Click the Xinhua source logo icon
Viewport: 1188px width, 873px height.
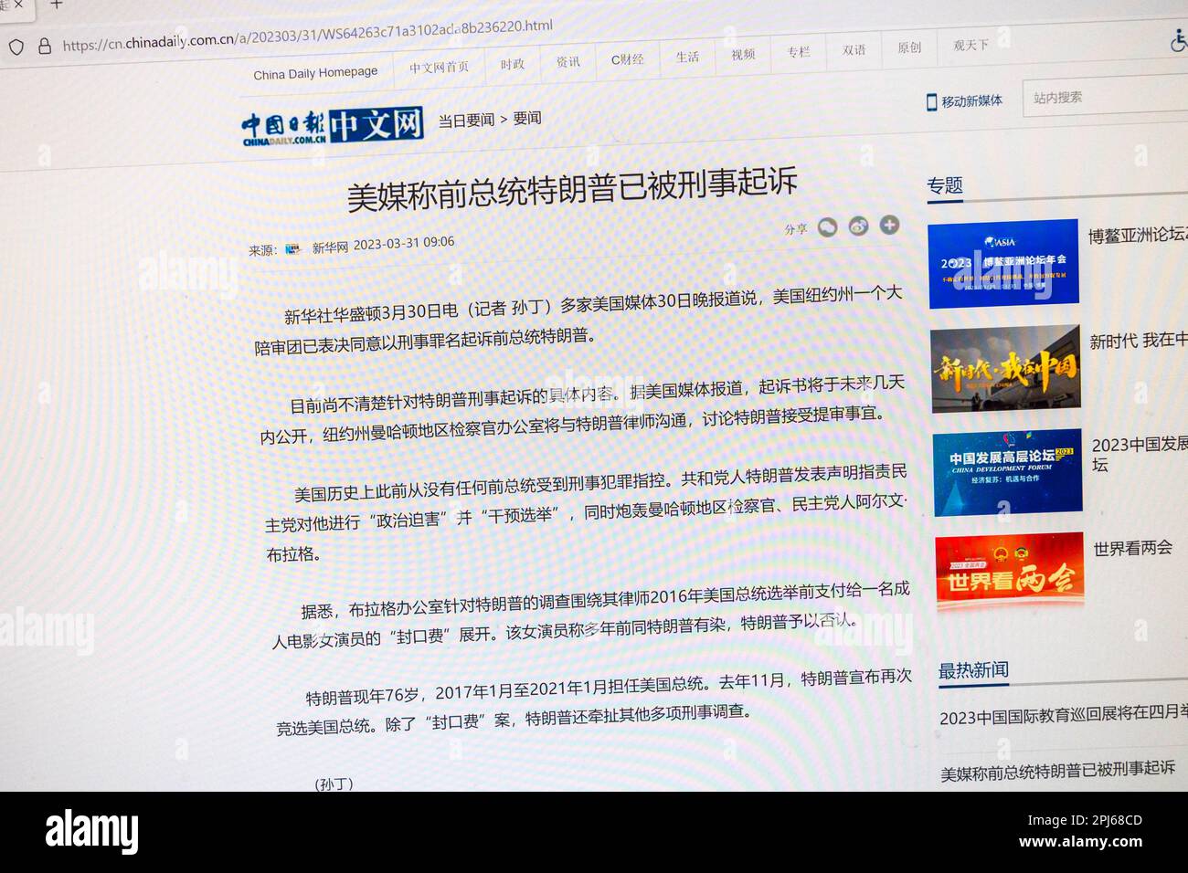coord(292,248)
